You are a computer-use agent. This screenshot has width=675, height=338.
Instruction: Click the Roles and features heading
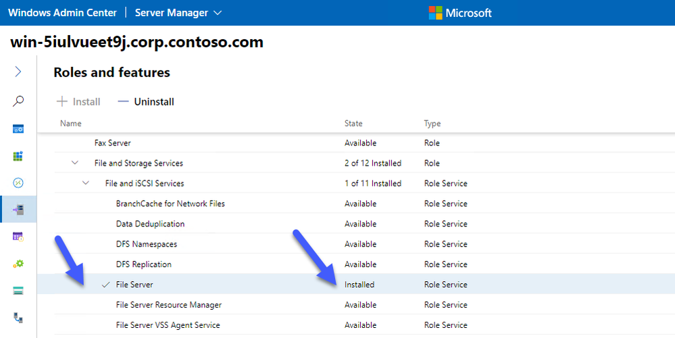pyautogui.click(x=112, y=72)
